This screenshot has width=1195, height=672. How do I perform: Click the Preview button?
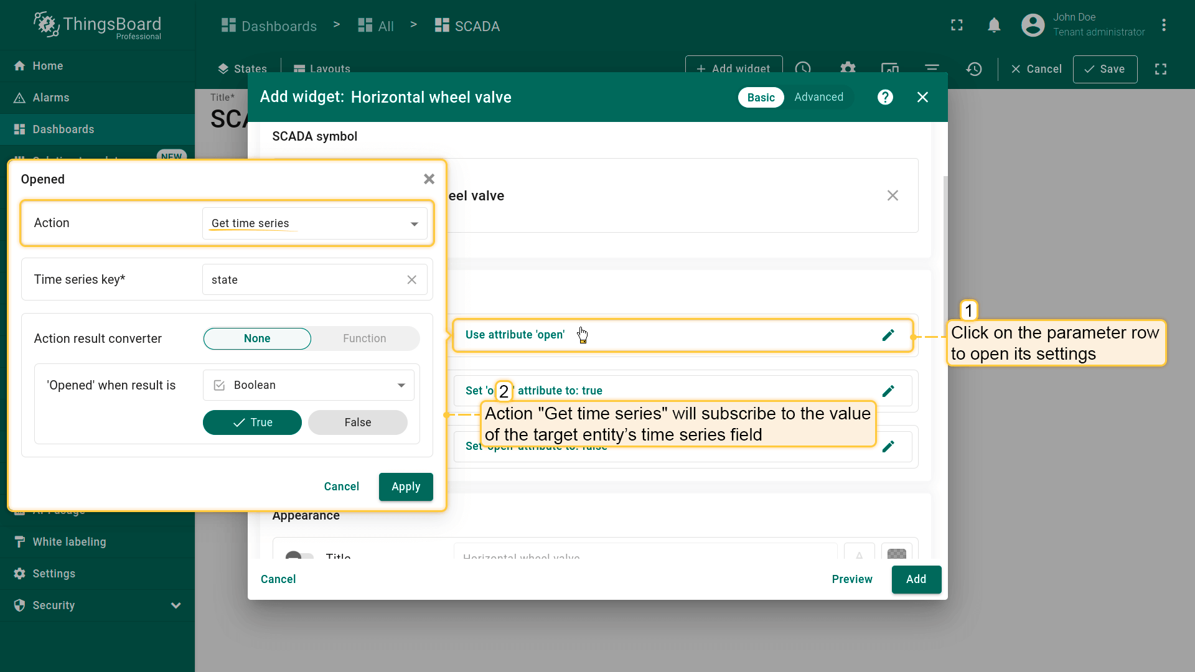point(851,579)
